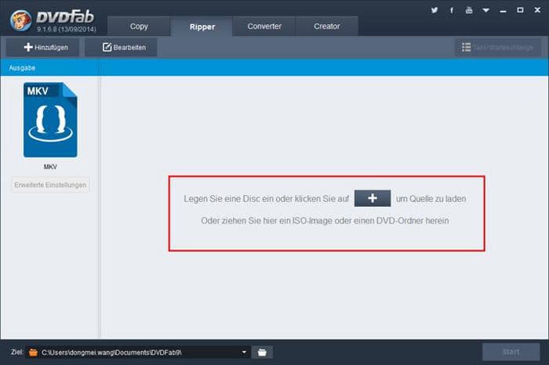
Task: Open the Facebook link icon
Action: pyautogui.click(x=452, y=10)
